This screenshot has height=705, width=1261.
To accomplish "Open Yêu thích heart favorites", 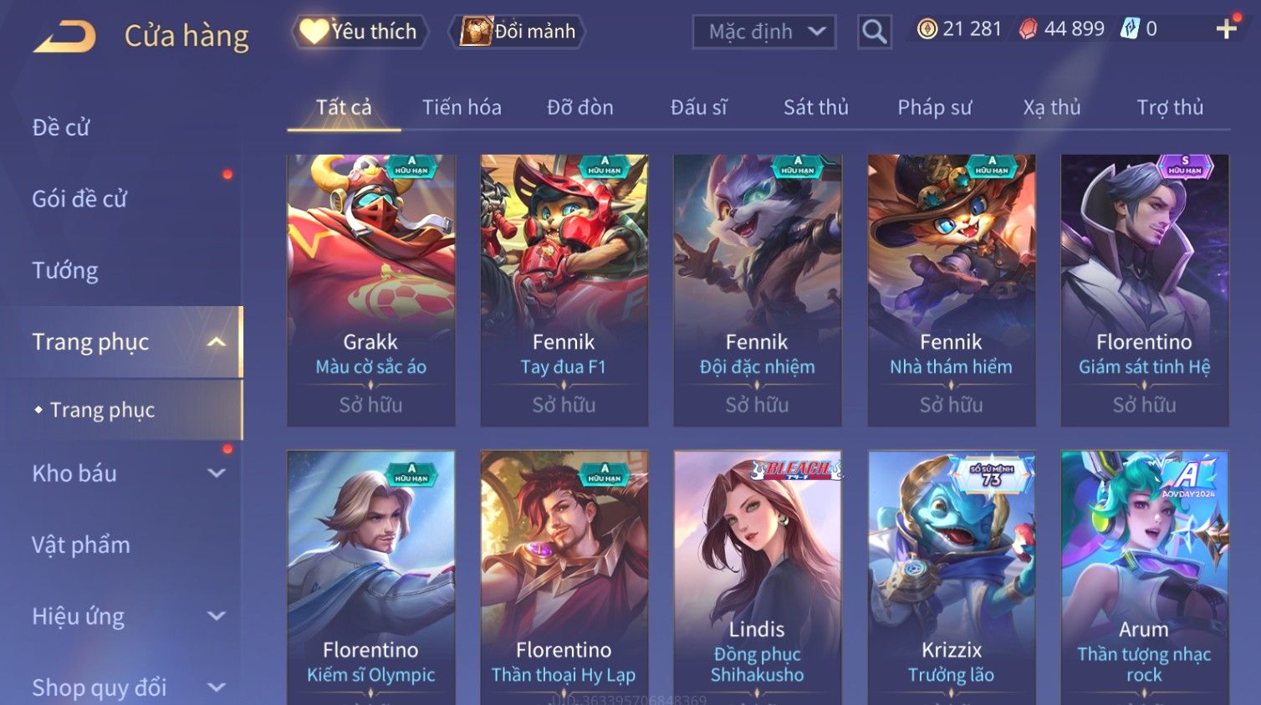I will point(360,32).
